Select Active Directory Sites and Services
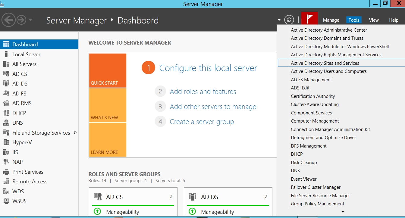 click(341, 63)
